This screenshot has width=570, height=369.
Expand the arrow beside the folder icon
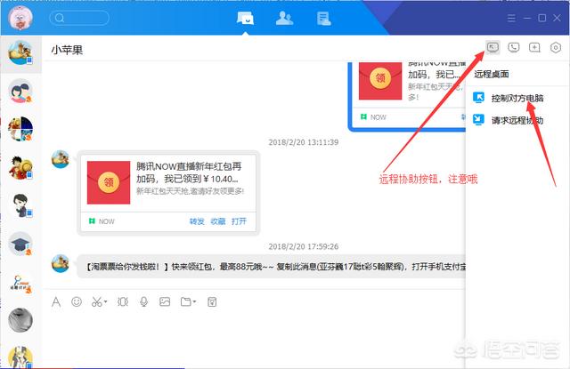click(194, 303)
